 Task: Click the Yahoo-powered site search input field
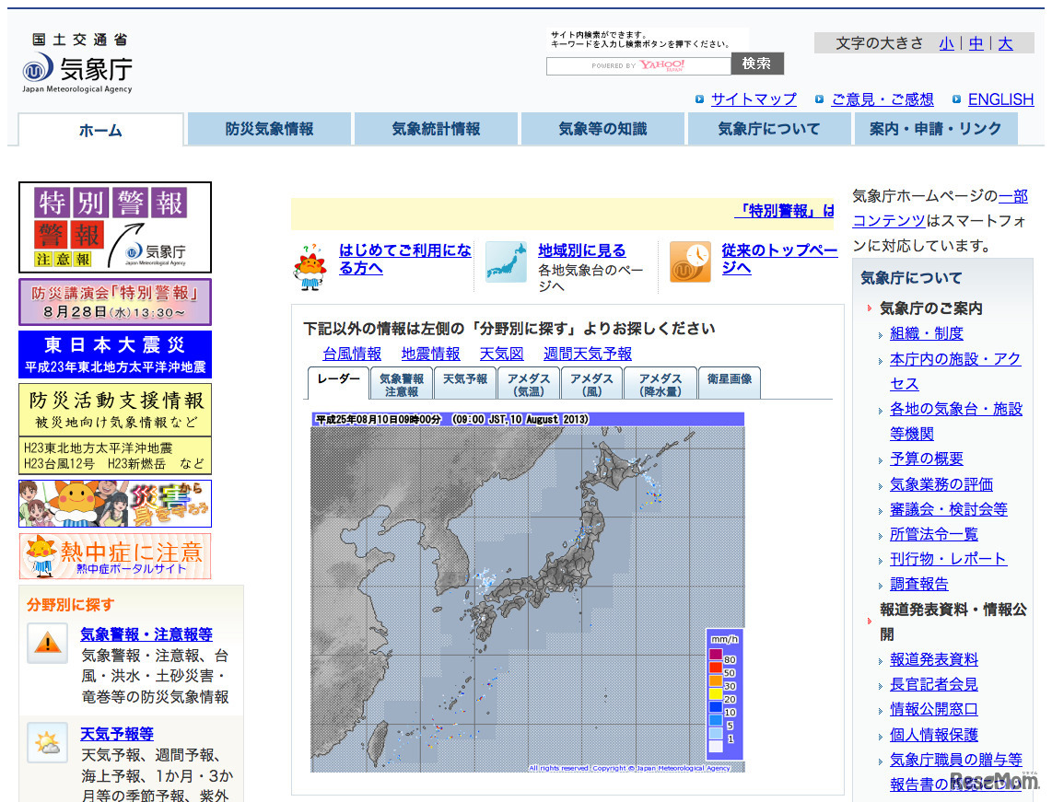coord(638,64)
